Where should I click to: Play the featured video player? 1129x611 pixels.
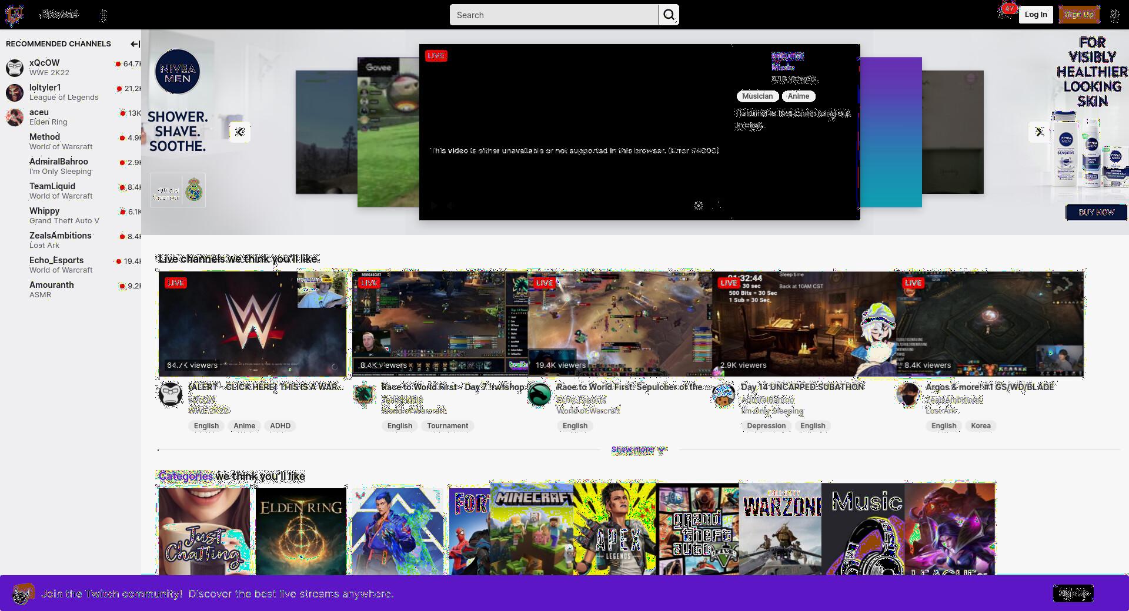(x=434, y=206)
